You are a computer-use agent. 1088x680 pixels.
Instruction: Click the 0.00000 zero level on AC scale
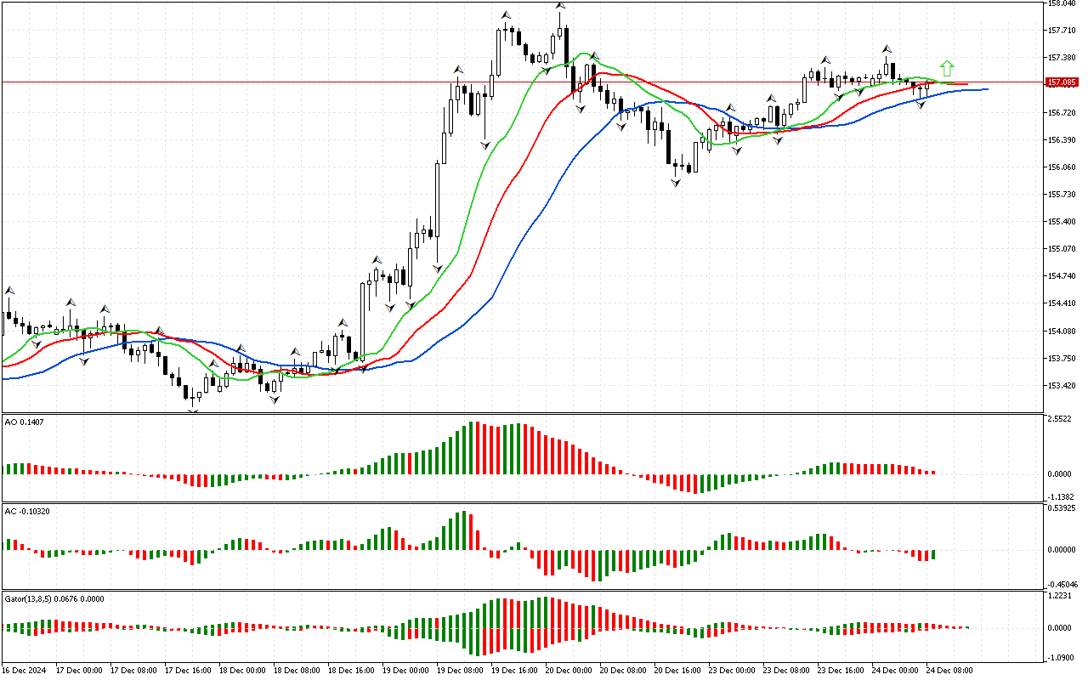tap(1063, 549)
